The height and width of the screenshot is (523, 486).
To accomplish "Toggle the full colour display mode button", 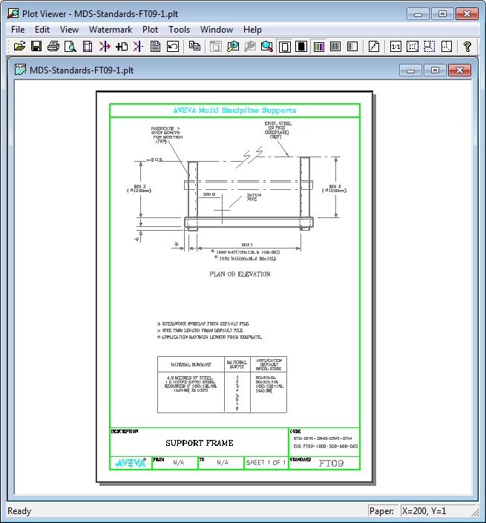I will pos(319,46).
